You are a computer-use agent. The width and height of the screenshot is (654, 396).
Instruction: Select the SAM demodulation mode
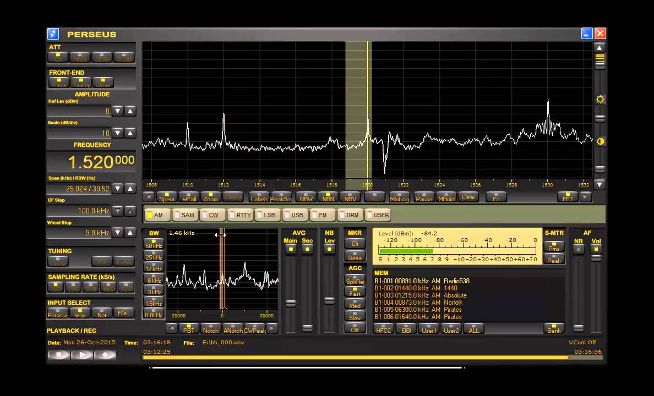pyautogui.click(x=185, y=215)
